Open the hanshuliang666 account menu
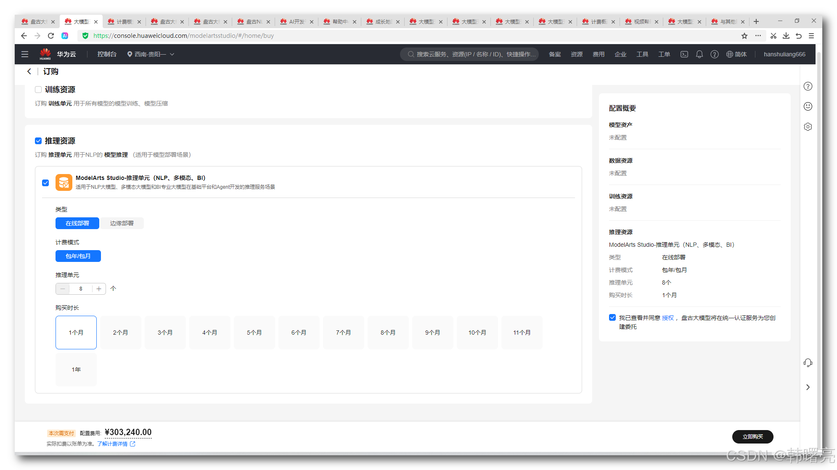 784,54
